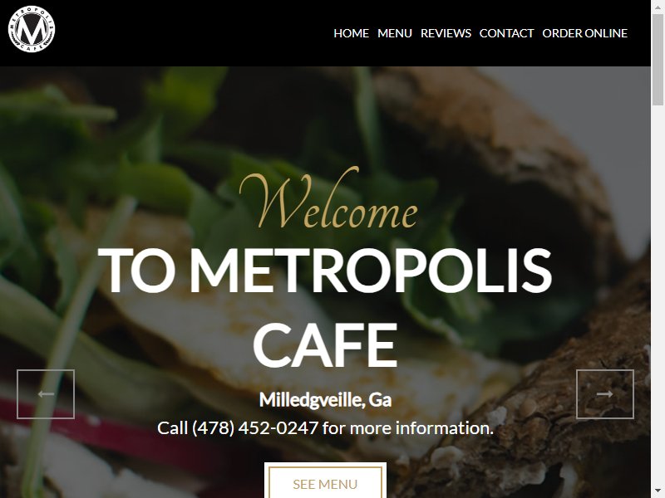The image size is (665, 498).
Task: Click the Milledgeville, Ga location text
Action: [x=325, y=400]
